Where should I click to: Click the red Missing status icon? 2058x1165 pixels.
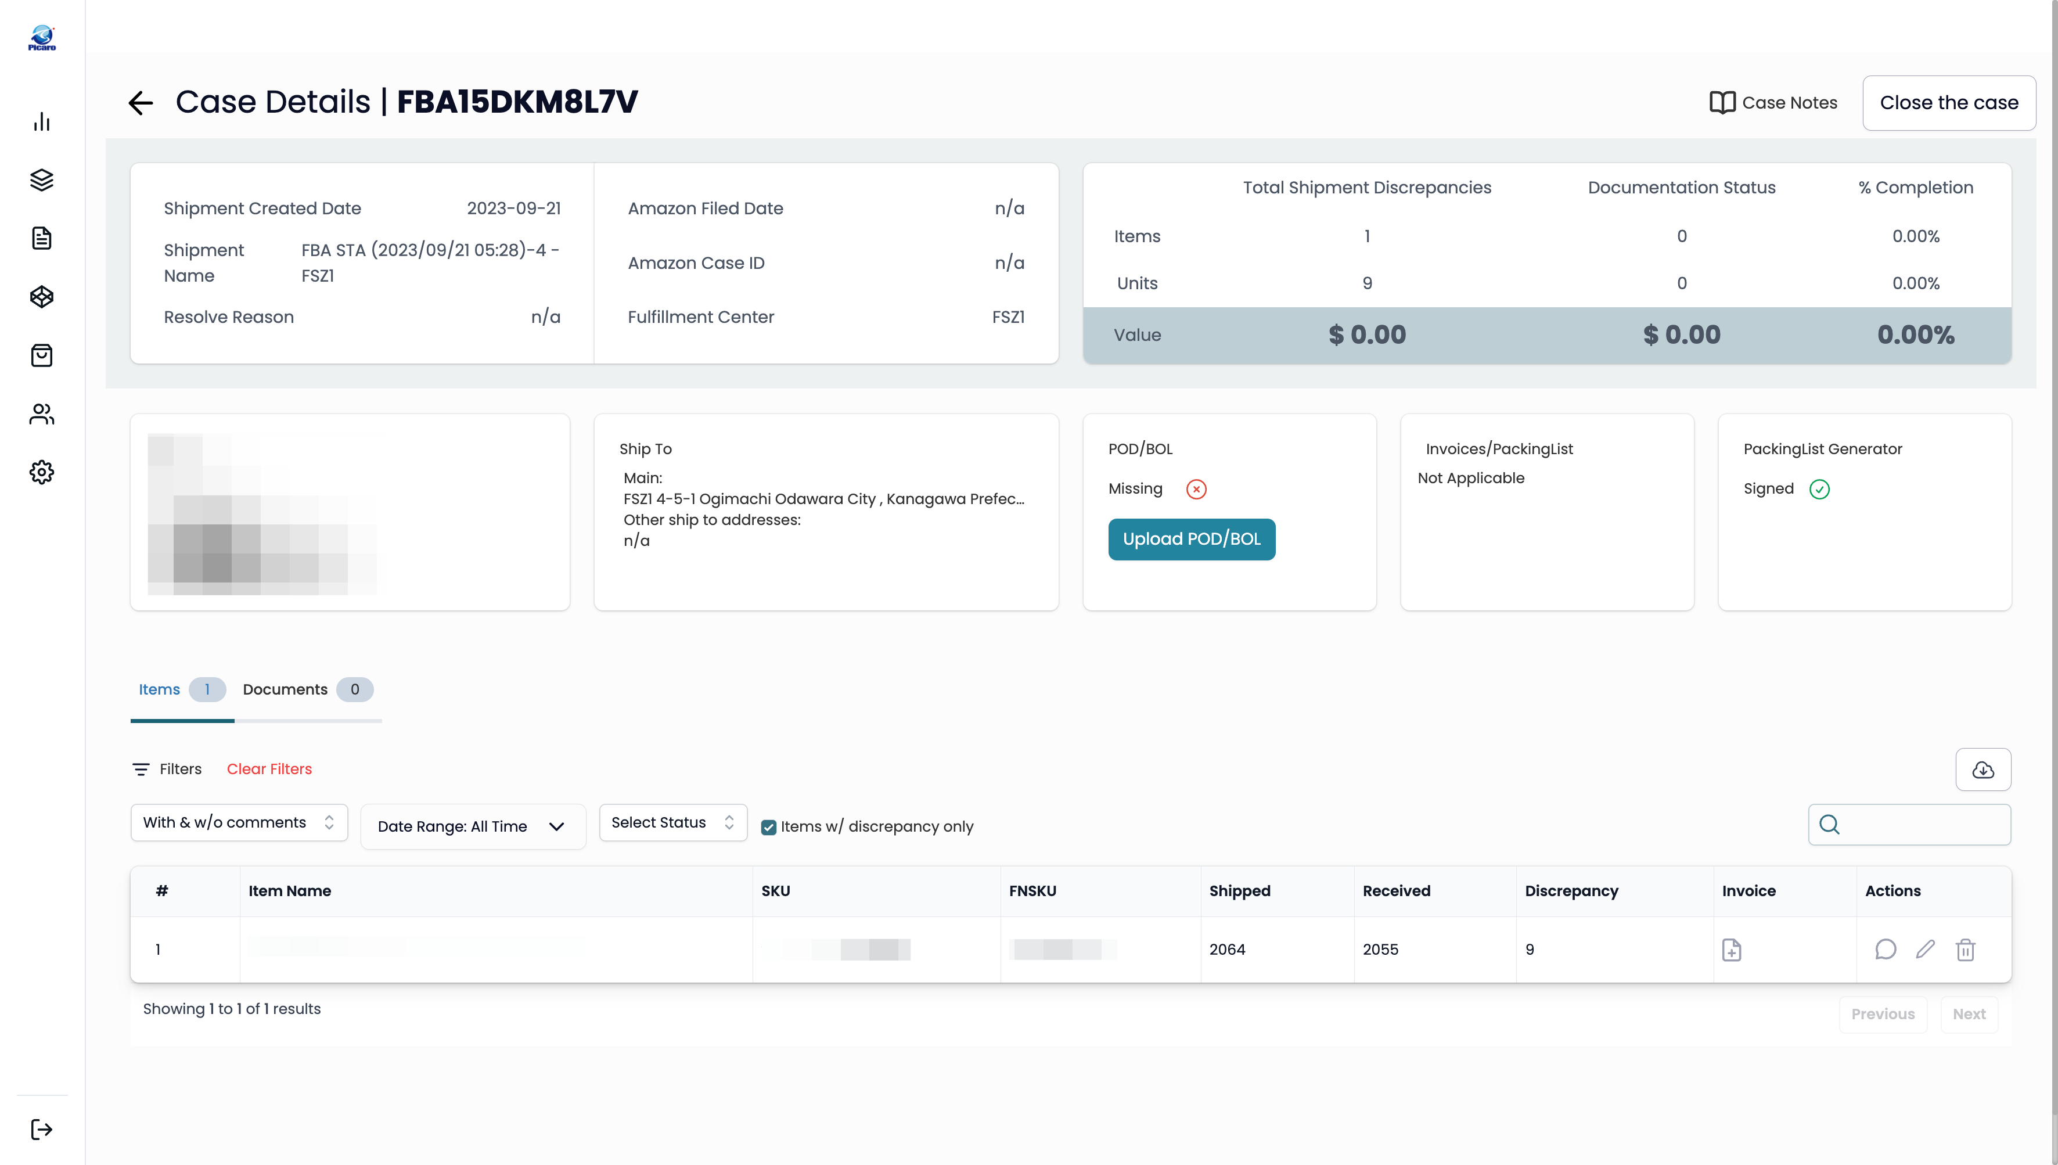point(1197,489)
